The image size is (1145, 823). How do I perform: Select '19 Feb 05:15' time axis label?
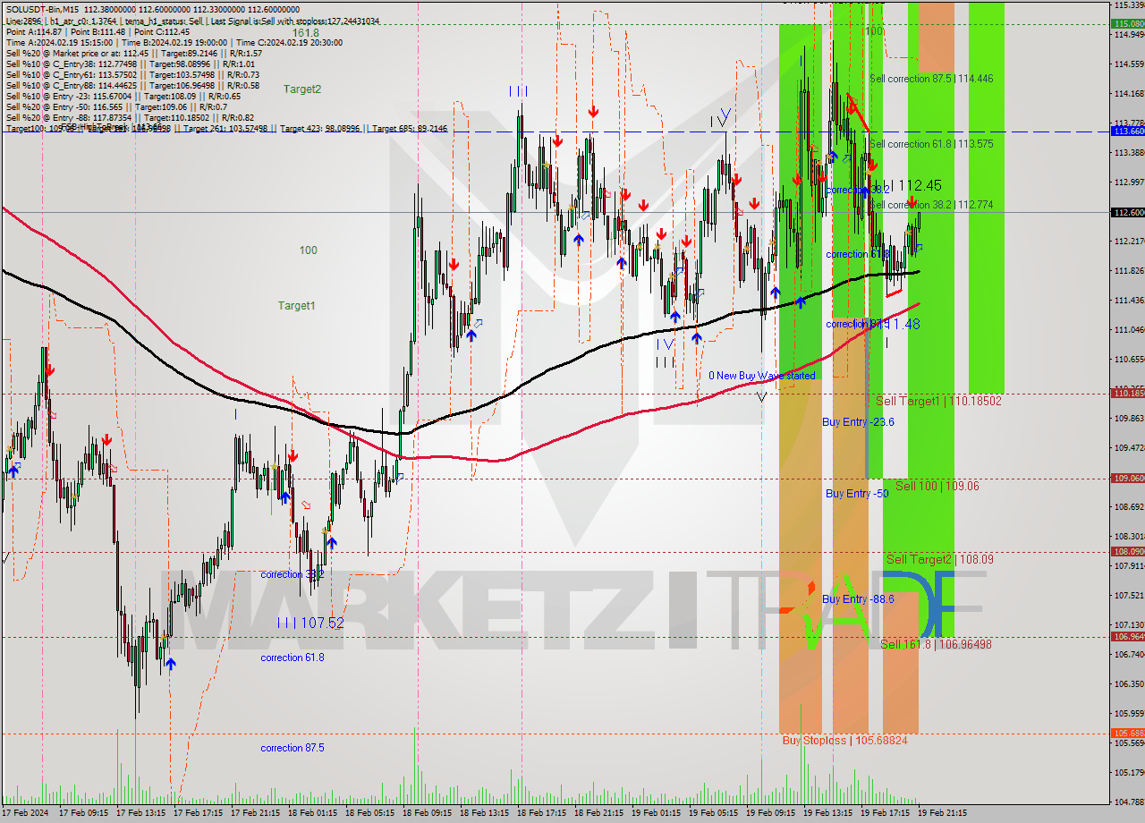[713, 814]
